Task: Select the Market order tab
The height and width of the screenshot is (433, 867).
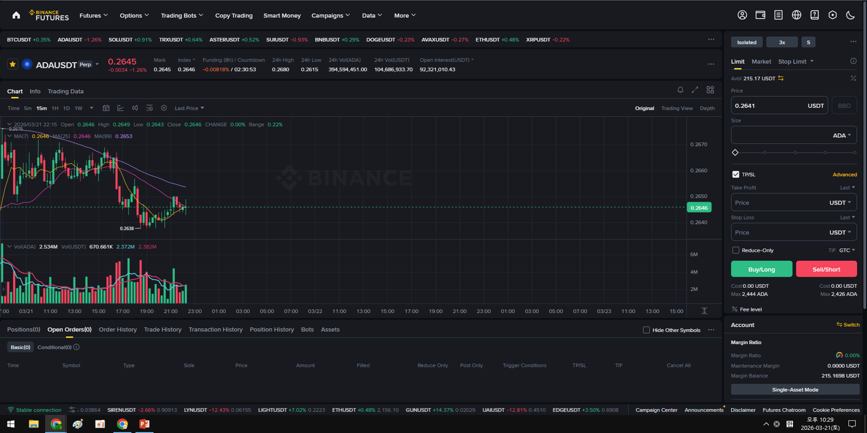Action: click(761, 61)
